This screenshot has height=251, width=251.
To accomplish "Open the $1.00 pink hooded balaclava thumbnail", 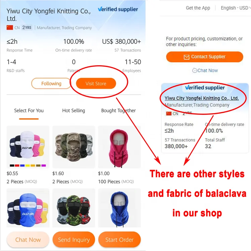I will click(x=119, y=147).
